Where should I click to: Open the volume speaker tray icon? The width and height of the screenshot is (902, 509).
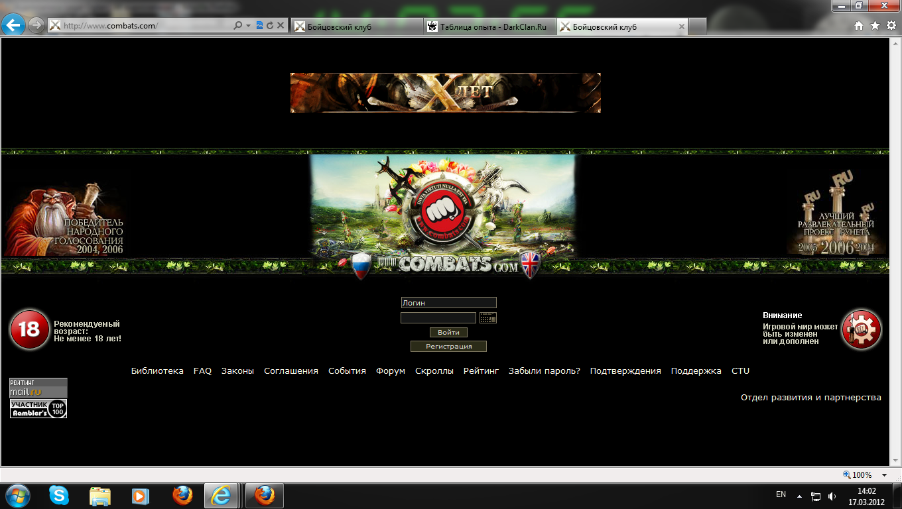pyautogui.click(x=832, y=496)
